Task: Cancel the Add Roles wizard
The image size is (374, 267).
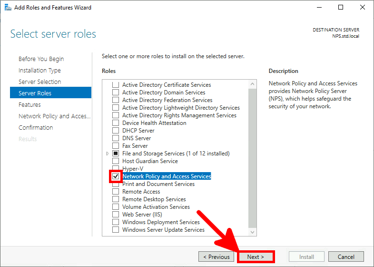Action: tap(346, 257)
